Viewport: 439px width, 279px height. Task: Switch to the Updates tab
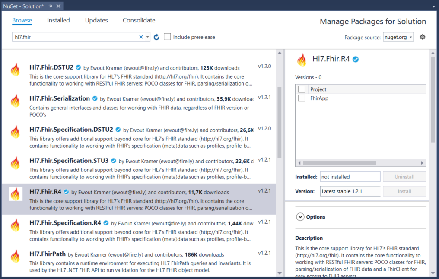[x=96, y=20]
